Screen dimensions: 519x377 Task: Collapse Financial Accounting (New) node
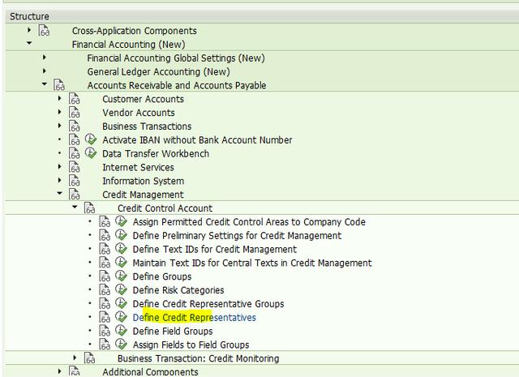tap(29, 43)
